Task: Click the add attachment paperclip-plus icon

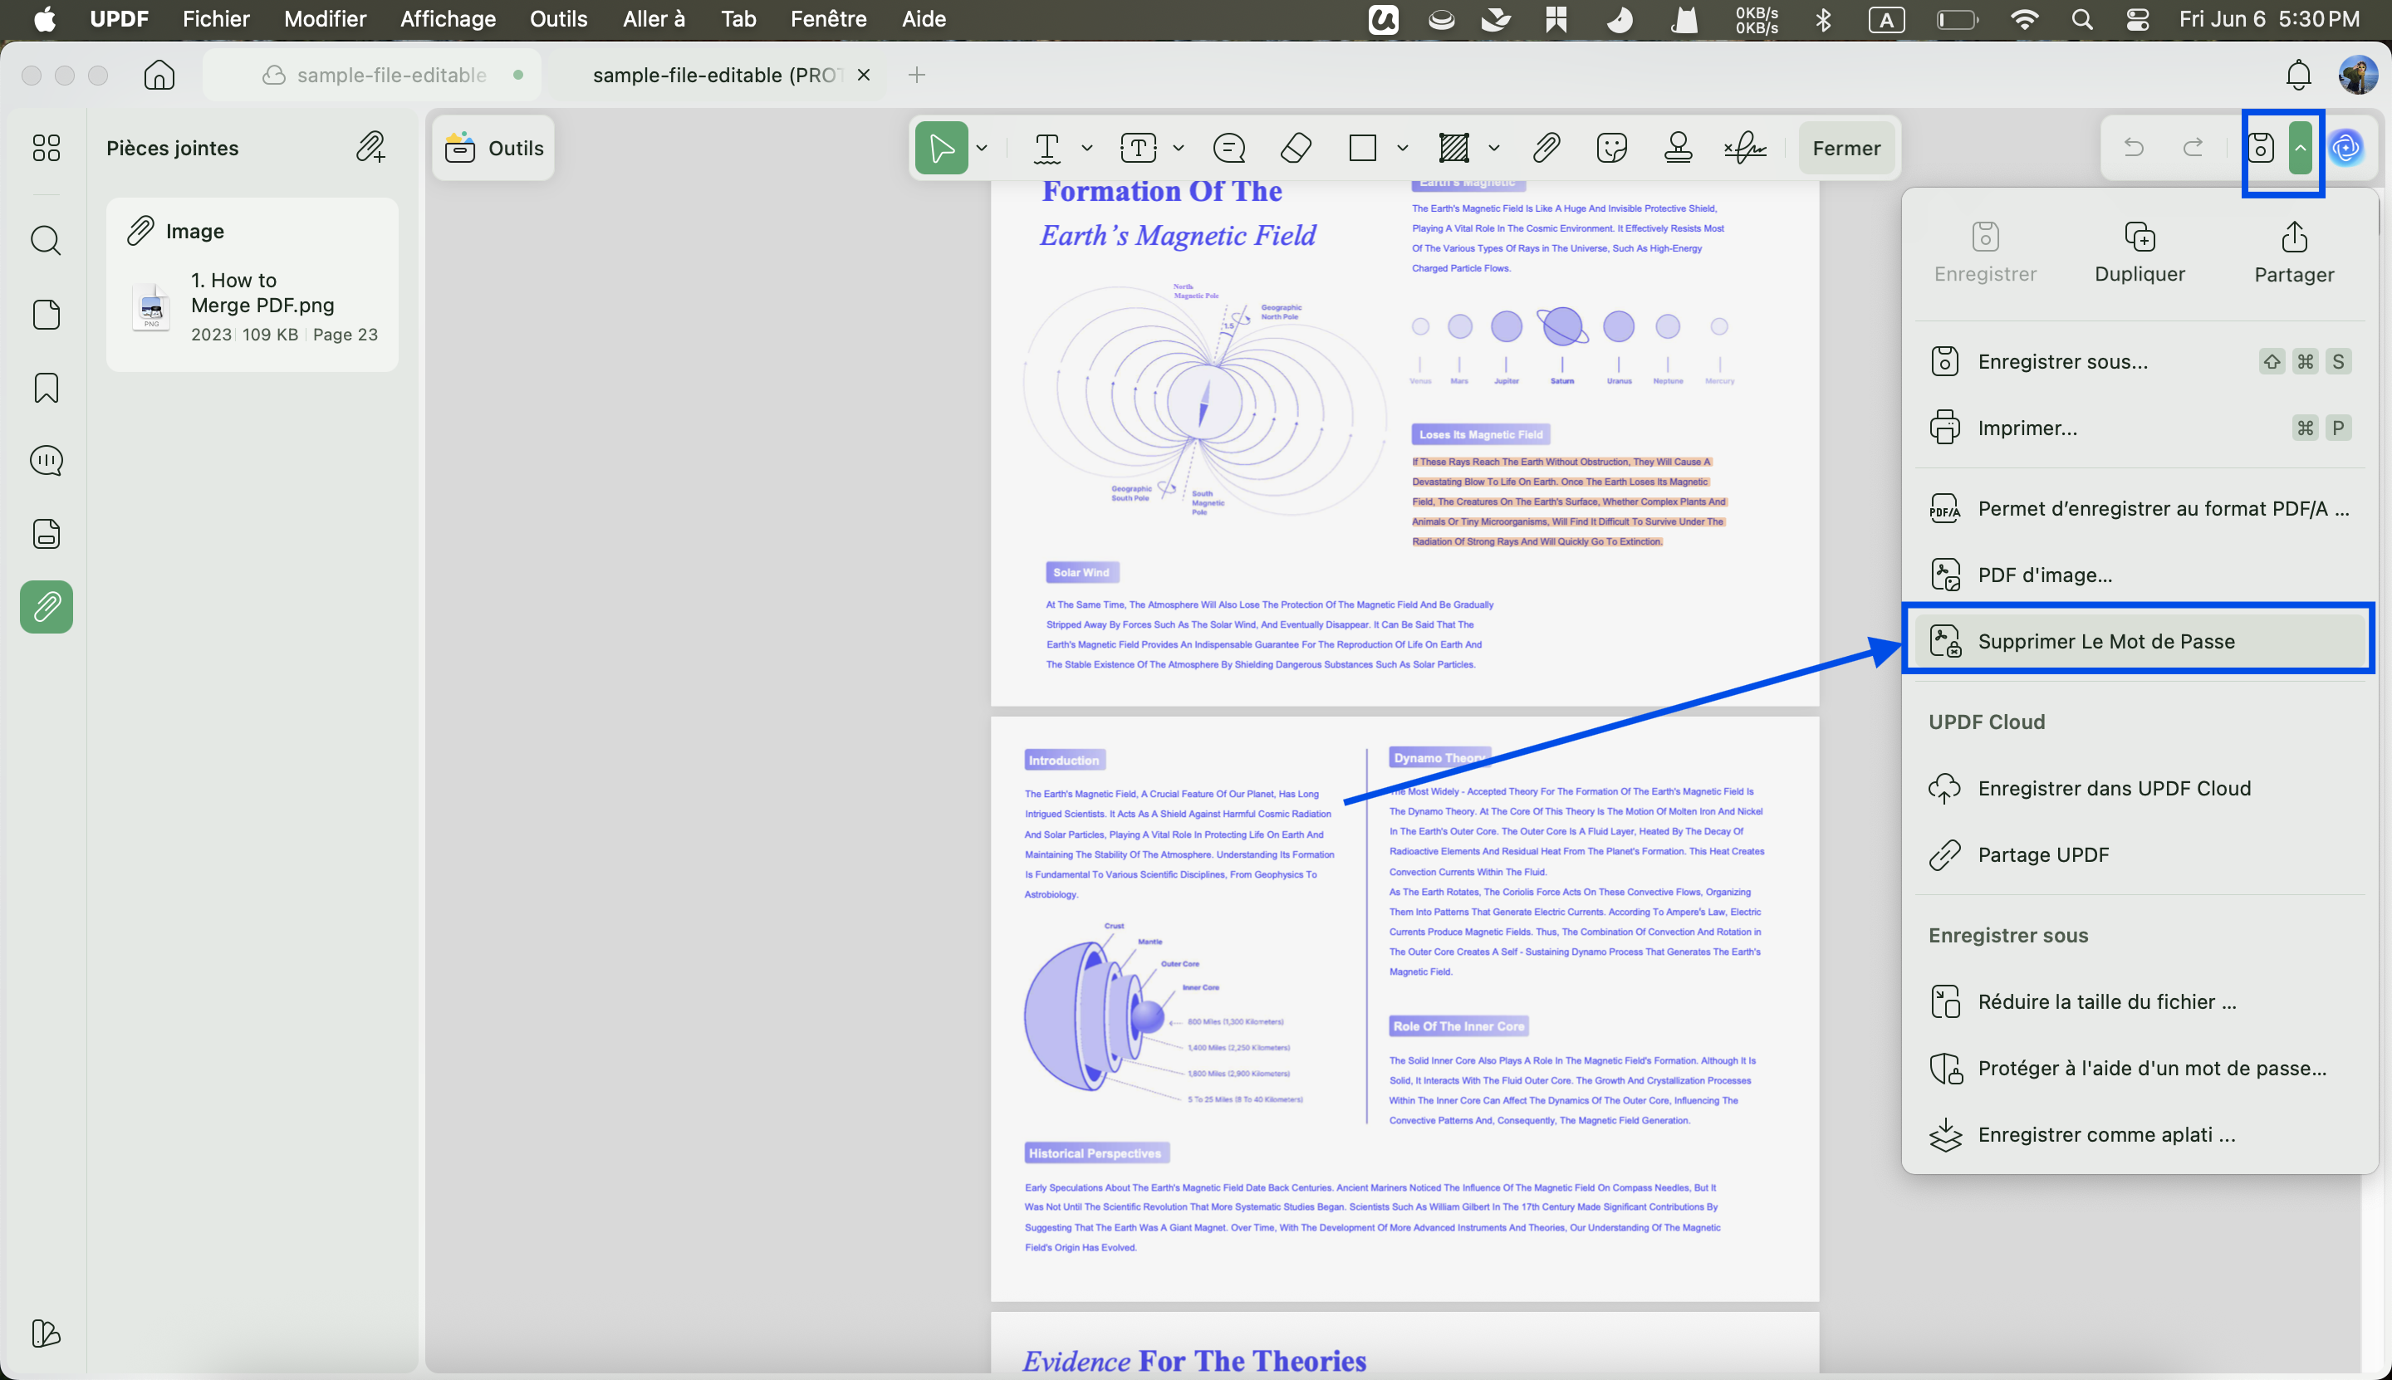Action: [x=370, y=148]
